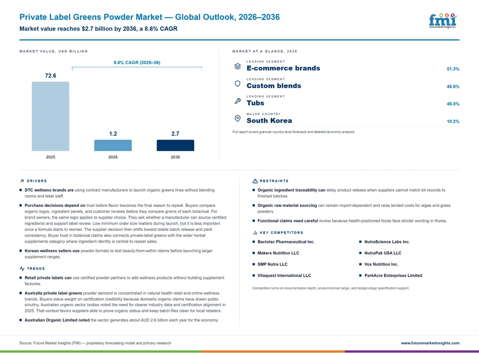The height and width of the screenshot is (353, 479).
Task: Click the Market Value, USD Billion heading
Action: 53,51
